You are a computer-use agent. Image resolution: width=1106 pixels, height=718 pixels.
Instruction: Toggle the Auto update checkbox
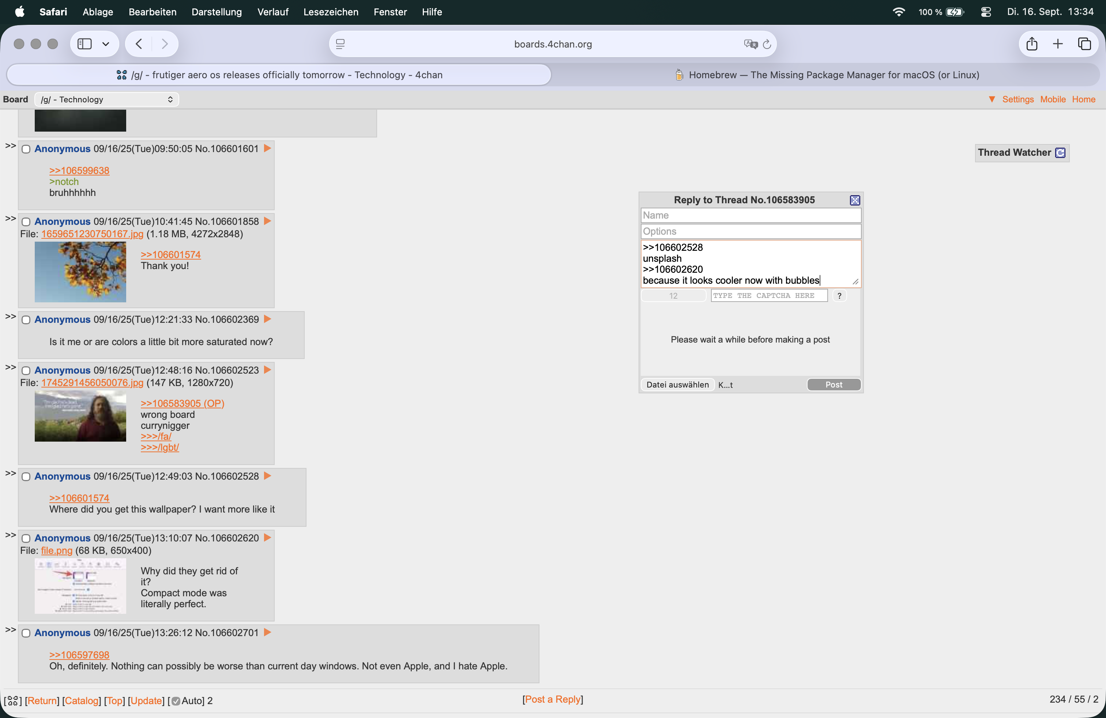tap(176, 701)
